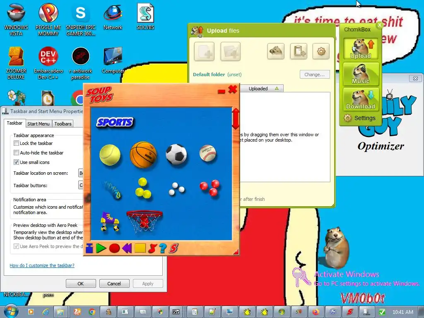Pick the tennis ball toy in Soup Toys
The height and width of the screenshot is (318, 424).
coord(110,155)
